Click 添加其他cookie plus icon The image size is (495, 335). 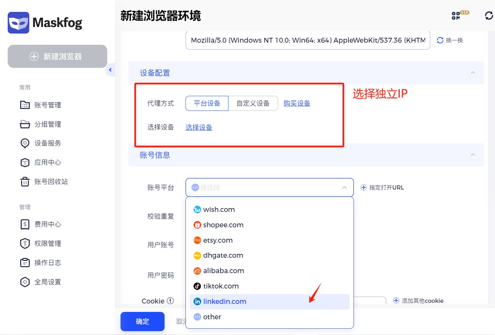(396, 300)
